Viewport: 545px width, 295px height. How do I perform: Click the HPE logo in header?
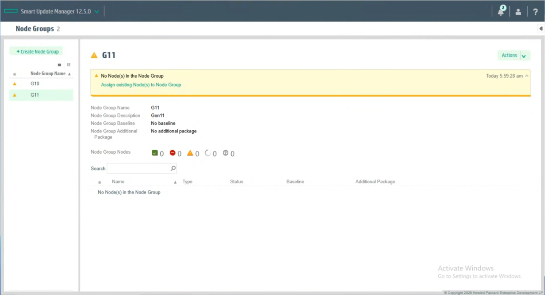click(x=10, y=11)
